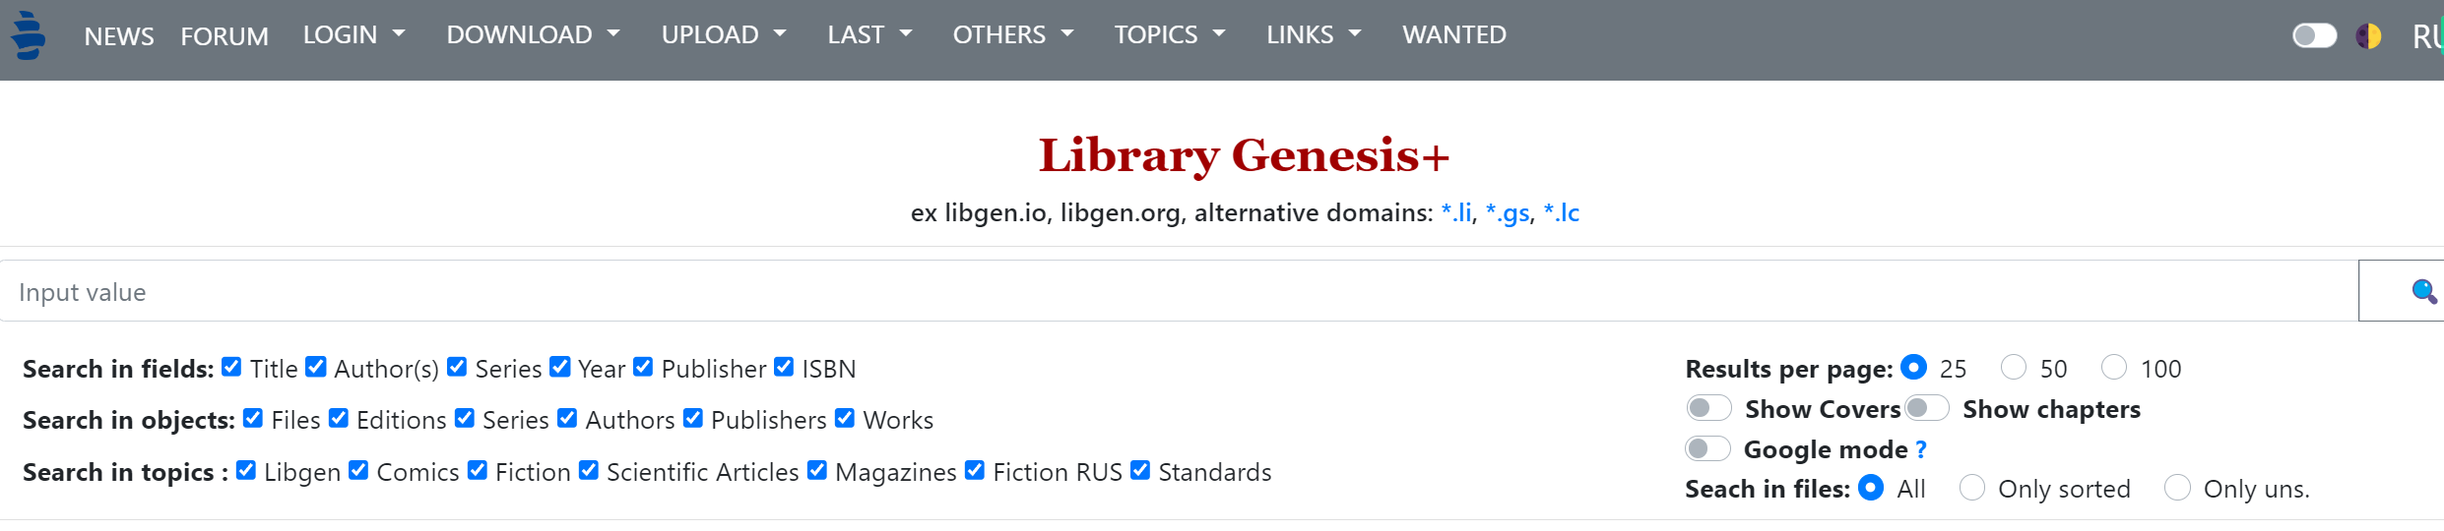Open the TOPICS dropdown menu

point(1169,35)
